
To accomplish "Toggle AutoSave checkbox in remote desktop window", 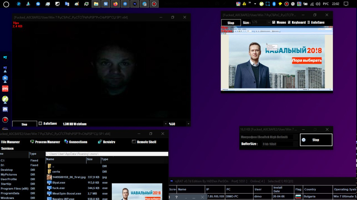I will pos(308,22).
